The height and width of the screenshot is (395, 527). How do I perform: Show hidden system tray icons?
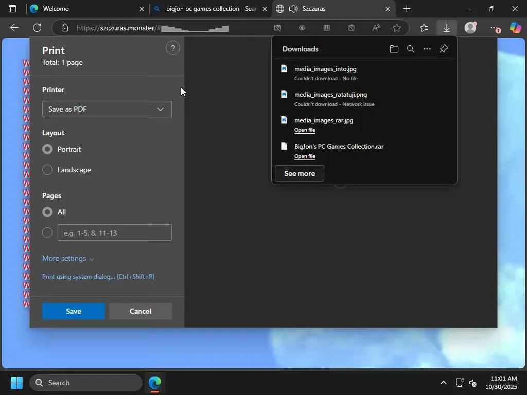tap(444, 383)
